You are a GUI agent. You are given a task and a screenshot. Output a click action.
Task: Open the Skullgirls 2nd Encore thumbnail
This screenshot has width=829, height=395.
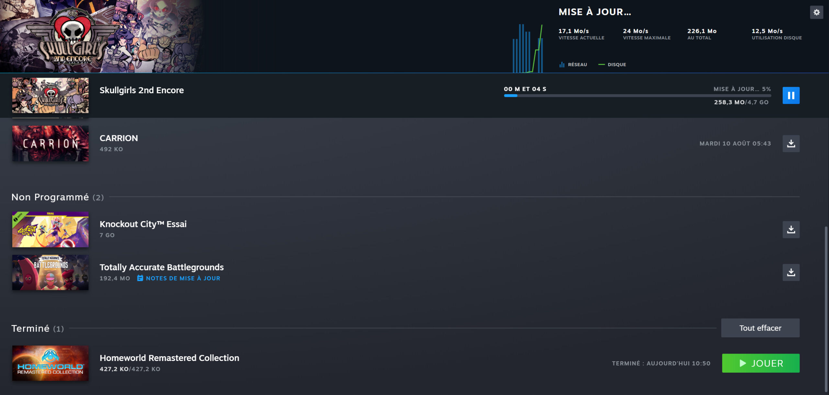pyautogui.click(x=50, y=96)
